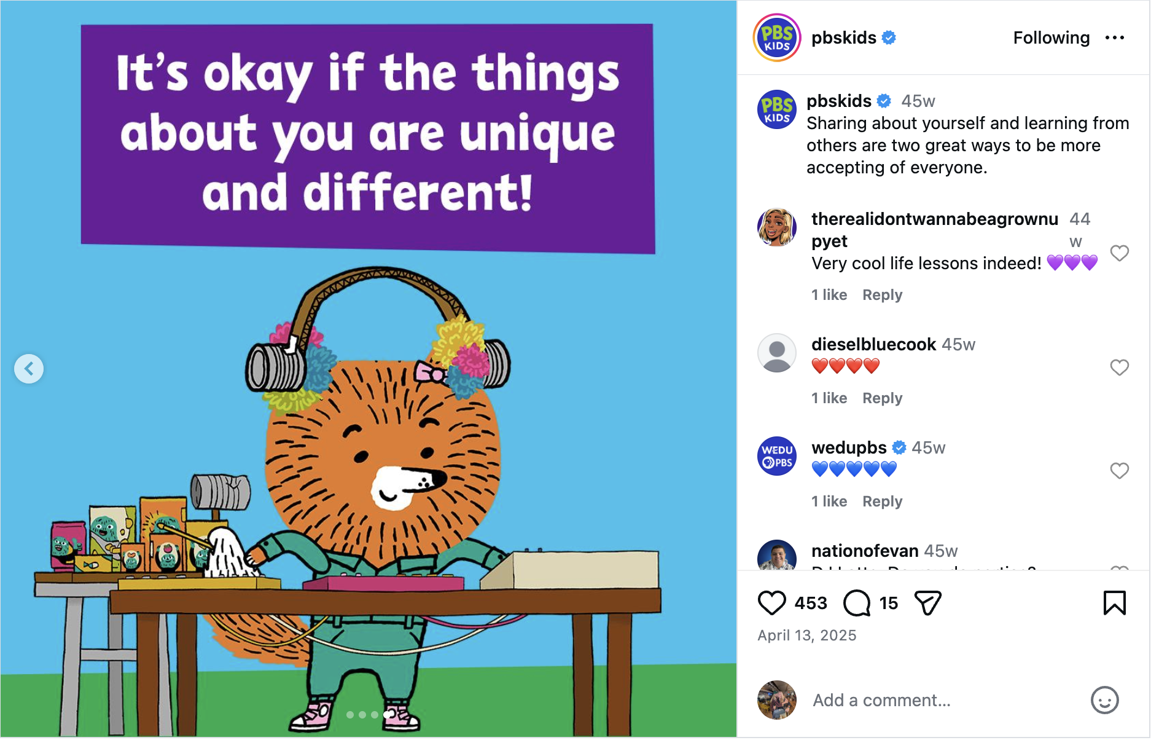The height and width of the screenshot is (740, 1151).
Task: Open pbskids profile from header avatar
Action: pyautogui.click(x=777, y=38)
